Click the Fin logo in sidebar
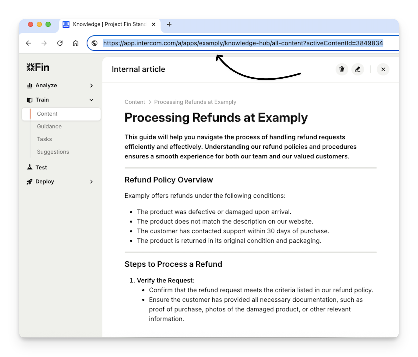Viewport: 418px width, 357px height. pos(38,67)
